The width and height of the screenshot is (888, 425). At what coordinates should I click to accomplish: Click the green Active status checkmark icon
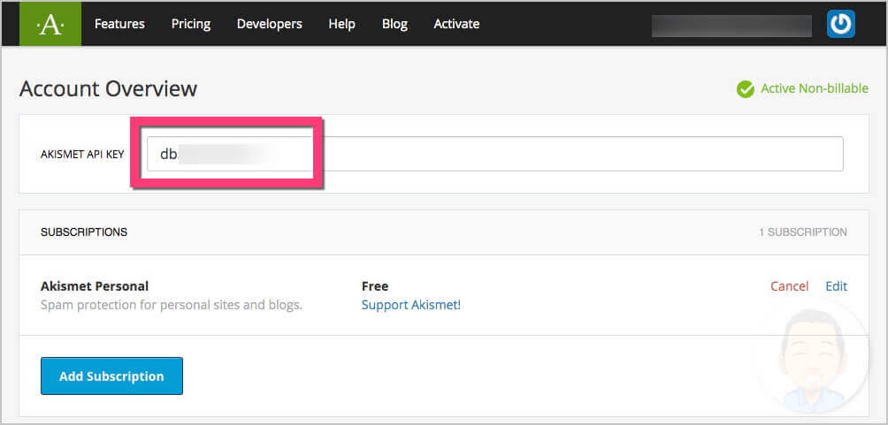(746, 89)
